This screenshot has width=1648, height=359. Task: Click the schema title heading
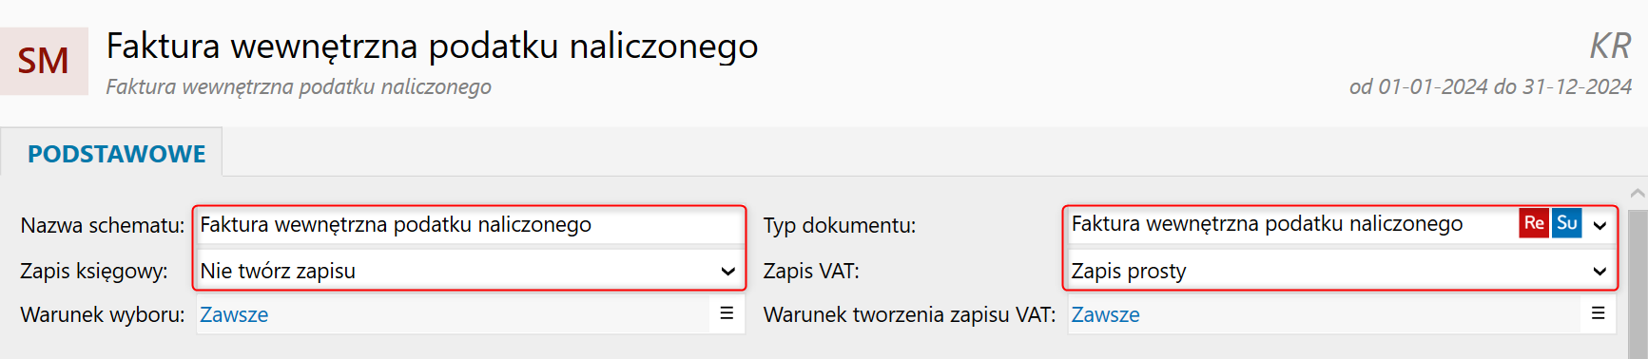432,46
